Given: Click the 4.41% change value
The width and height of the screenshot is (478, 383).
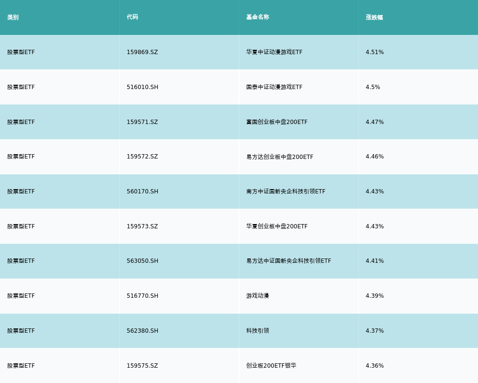Looking at the screenshot, I should pyautogui.click(x=375, y=261).
